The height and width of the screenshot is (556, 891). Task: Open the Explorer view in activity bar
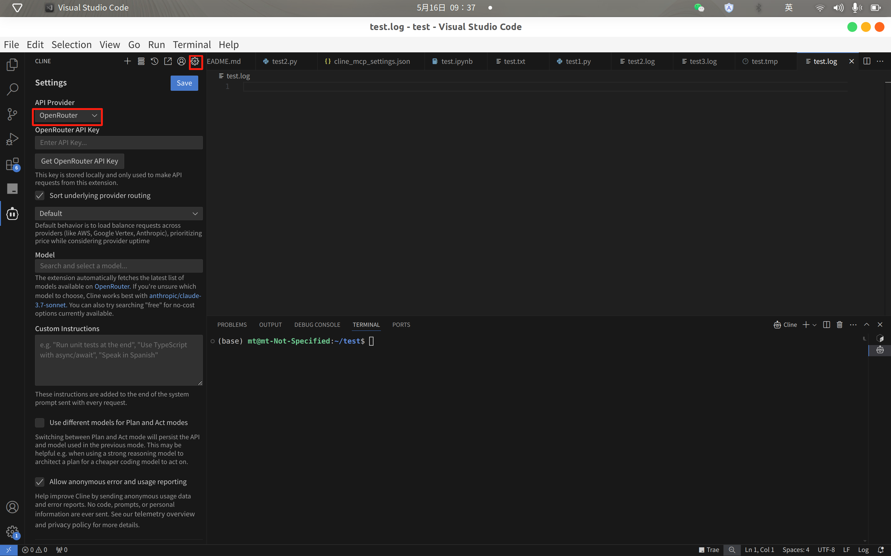tap(12, 65)
